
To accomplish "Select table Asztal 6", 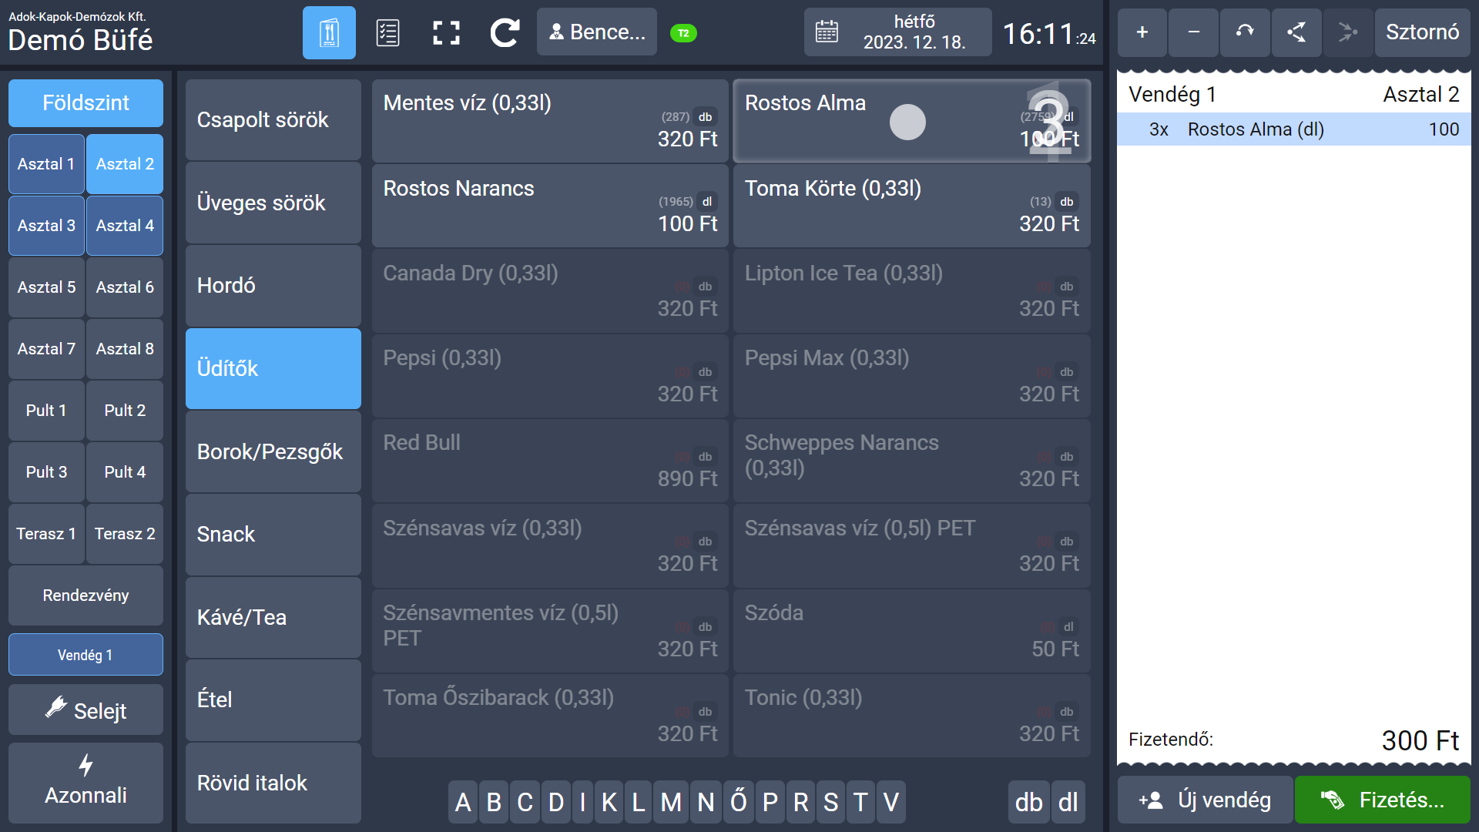I will 125,287.
